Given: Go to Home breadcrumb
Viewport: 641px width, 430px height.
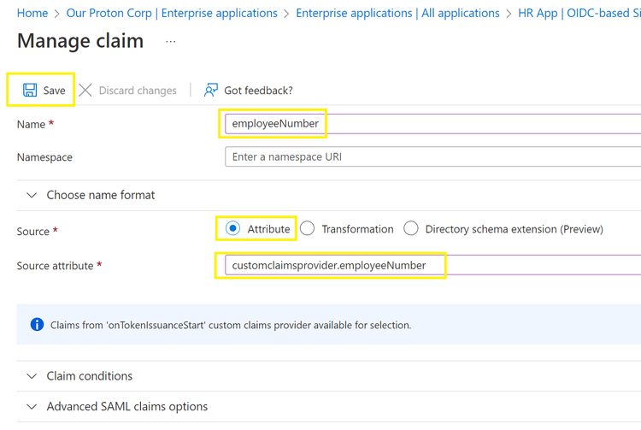Looking at the screenshot, I should point(32,13).
